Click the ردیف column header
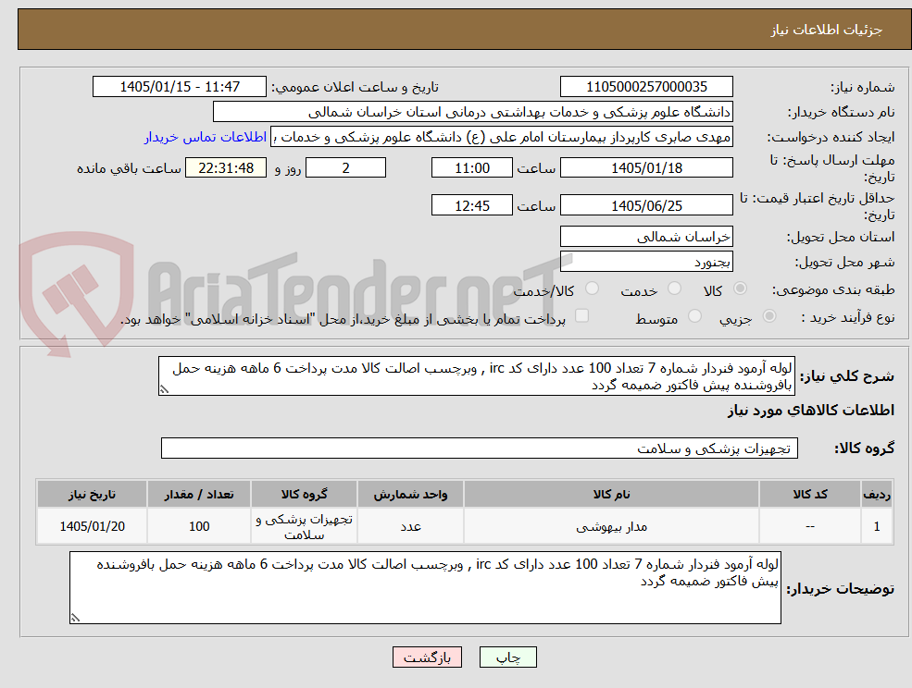The width and height of the screenshot is (912, 688). pos(877,494)
